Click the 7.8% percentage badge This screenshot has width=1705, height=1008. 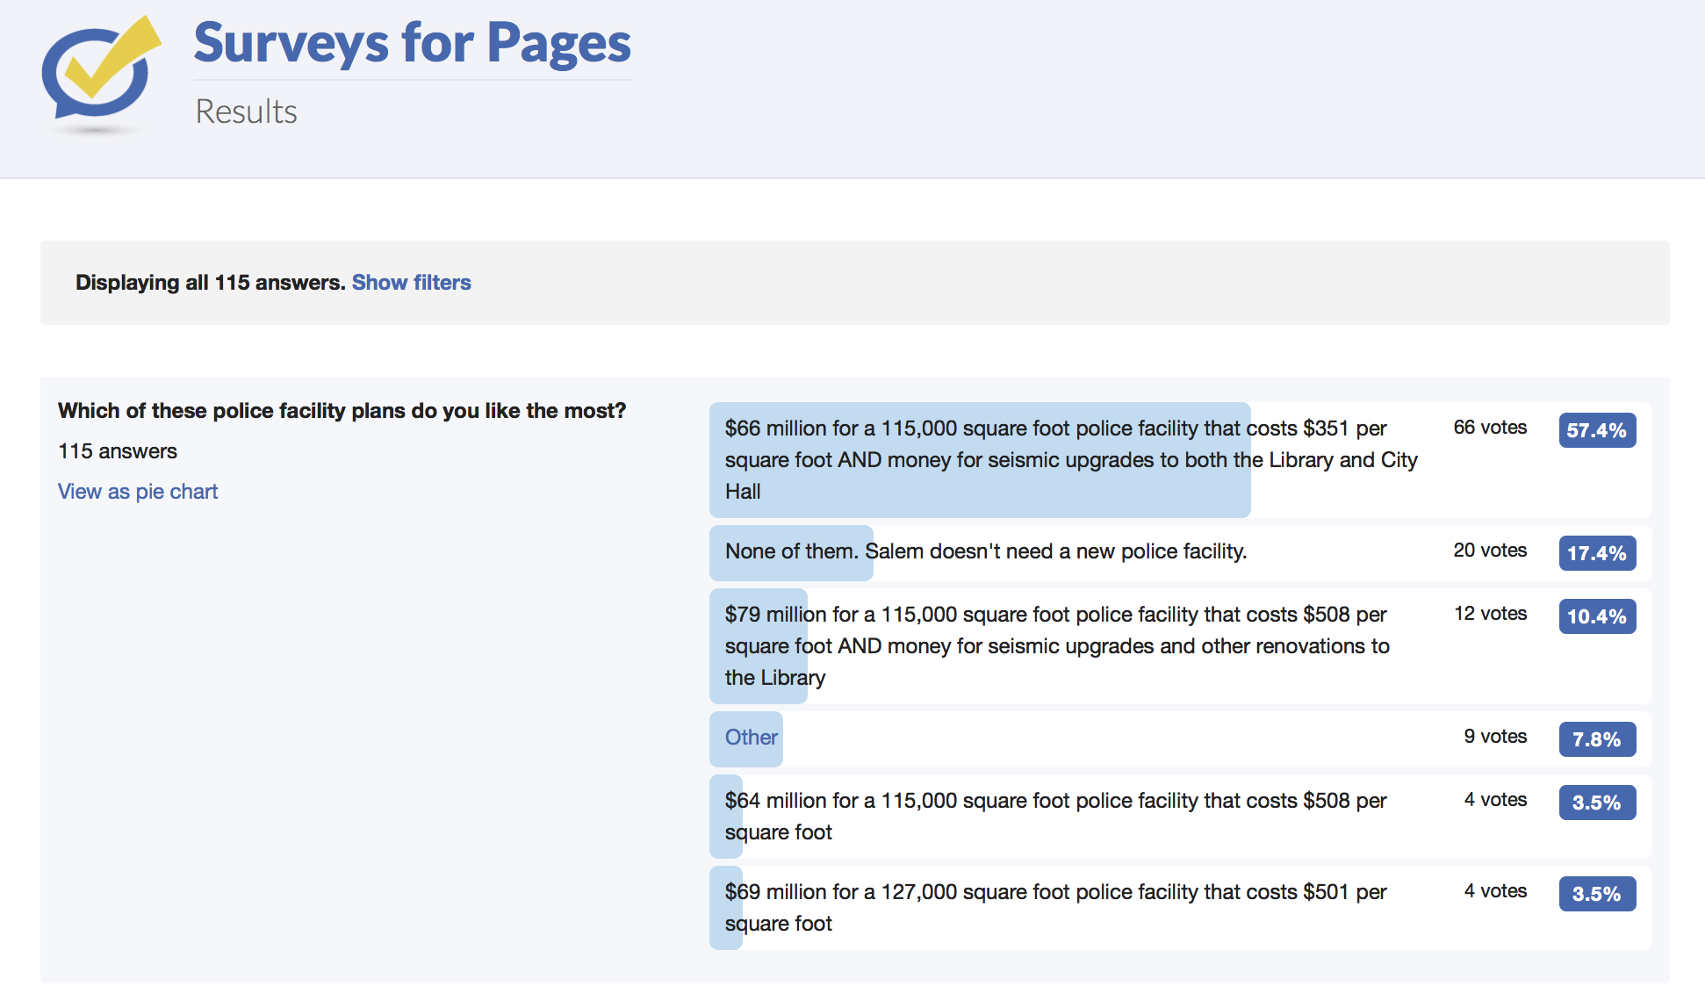click(1596, 739)
